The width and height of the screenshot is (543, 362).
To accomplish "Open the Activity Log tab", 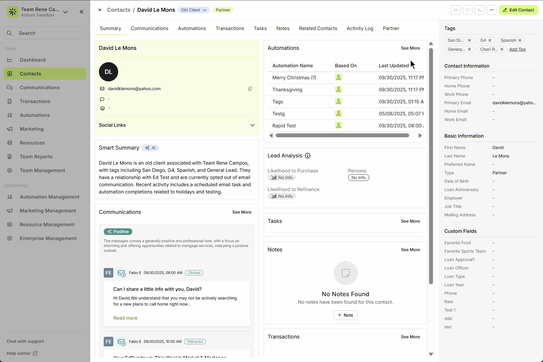I will (x=360, y=28).
